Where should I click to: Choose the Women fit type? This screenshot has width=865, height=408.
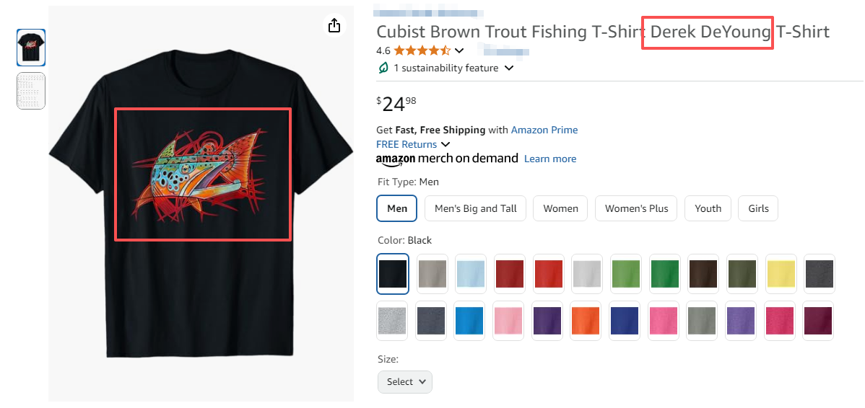[560, 208]
